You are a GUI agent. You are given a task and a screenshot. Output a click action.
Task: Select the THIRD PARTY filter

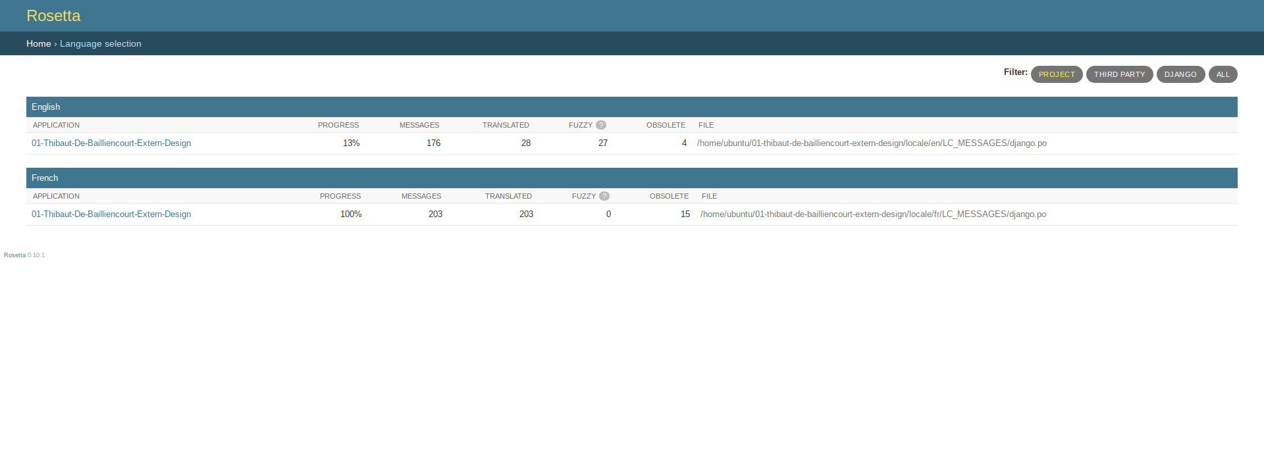[x=1119, y=74]
